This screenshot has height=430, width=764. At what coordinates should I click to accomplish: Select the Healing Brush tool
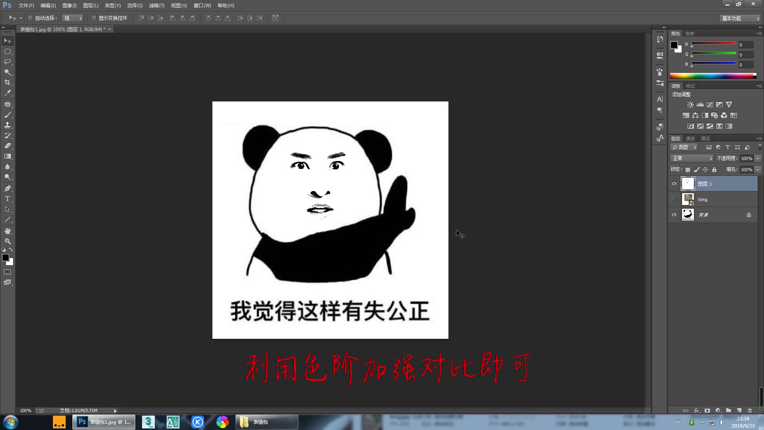coord(8,104)
